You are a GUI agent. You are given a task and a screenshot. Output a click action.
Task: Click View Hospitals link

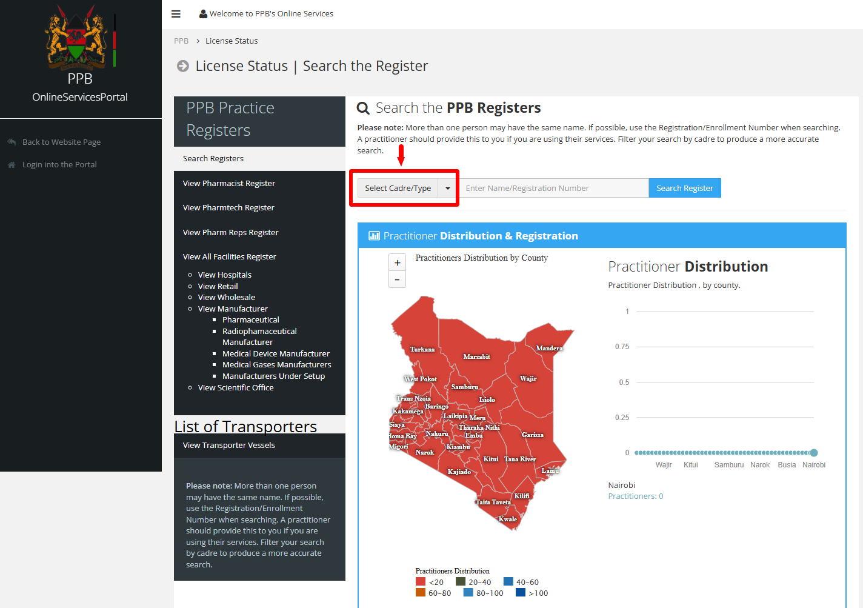[225, 275]
